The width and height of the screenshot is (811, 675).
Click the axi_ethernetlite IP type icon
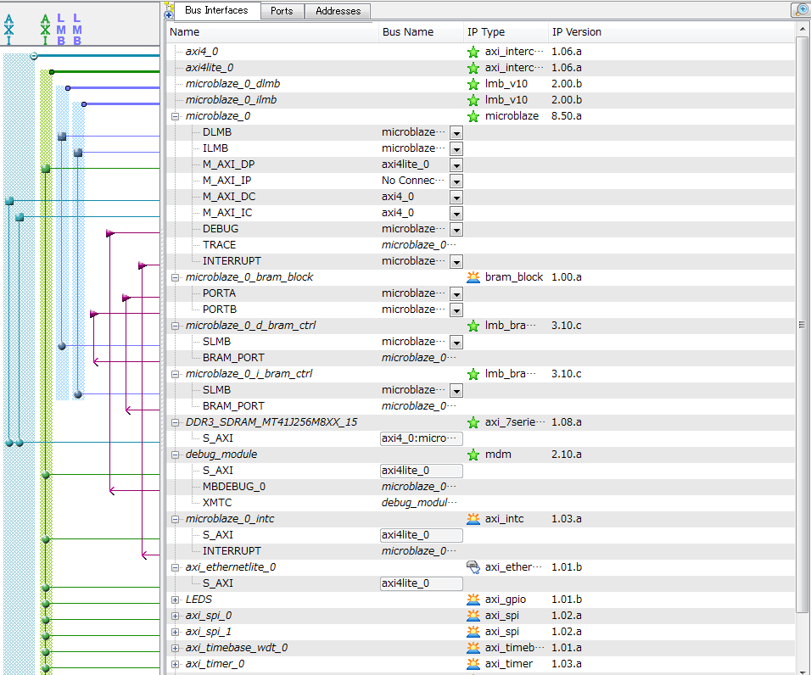473,567
